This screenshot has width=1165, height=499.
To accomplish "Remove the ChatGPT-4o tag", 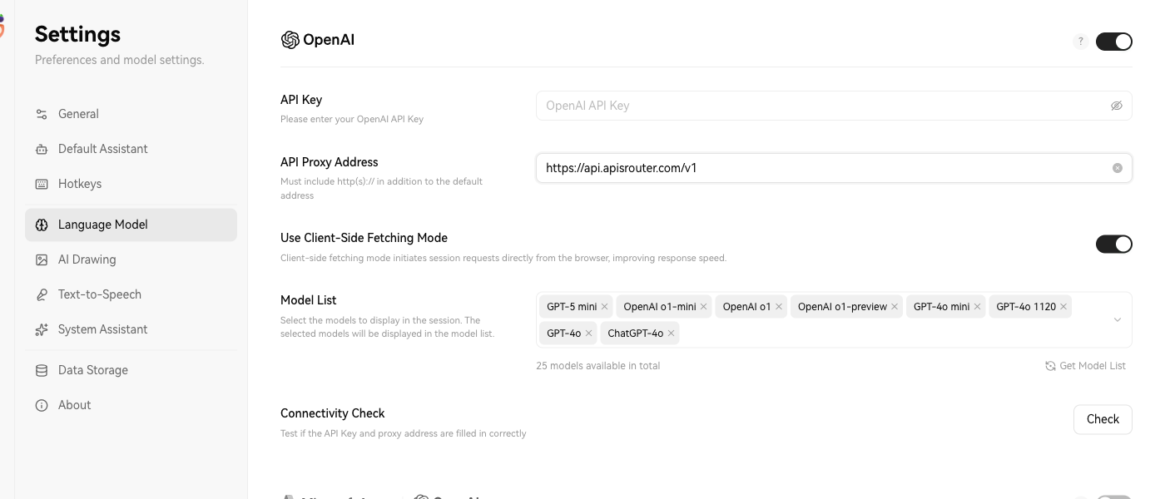I will point(671,333).
